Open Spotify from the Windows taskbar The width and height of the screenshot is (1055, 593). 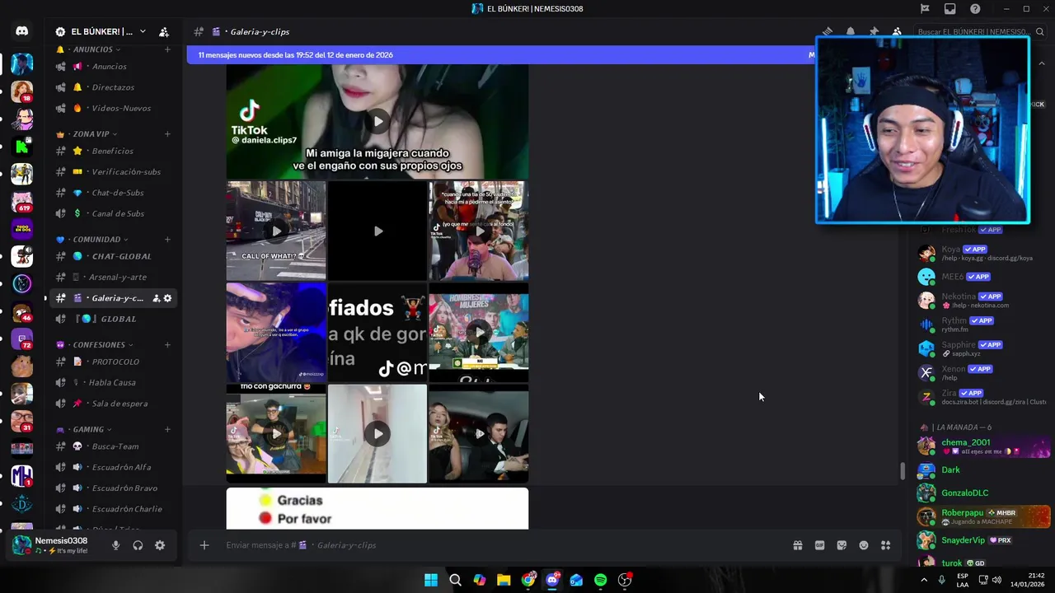tap(600, 580)
